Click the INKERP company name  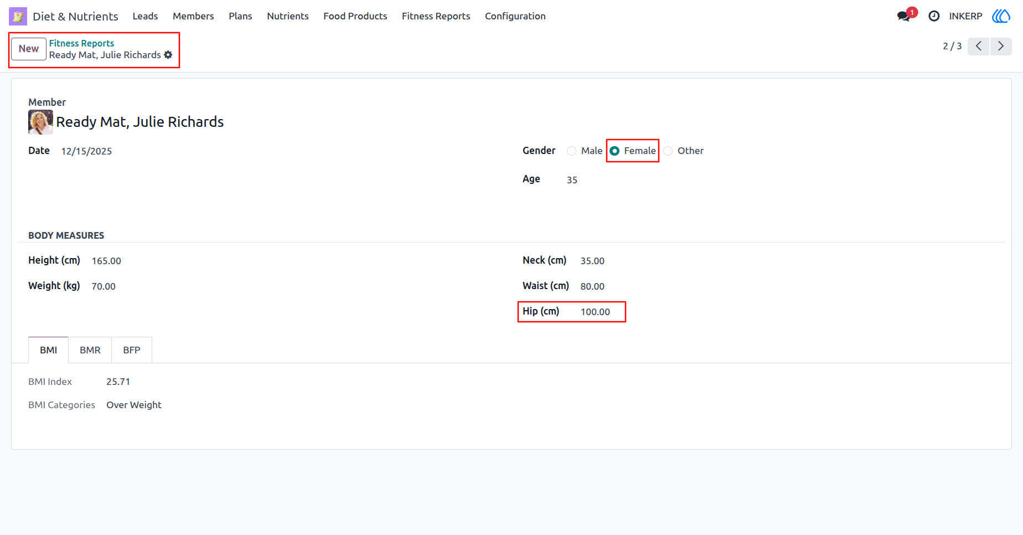pyautogui.click(x=965, y=16)
